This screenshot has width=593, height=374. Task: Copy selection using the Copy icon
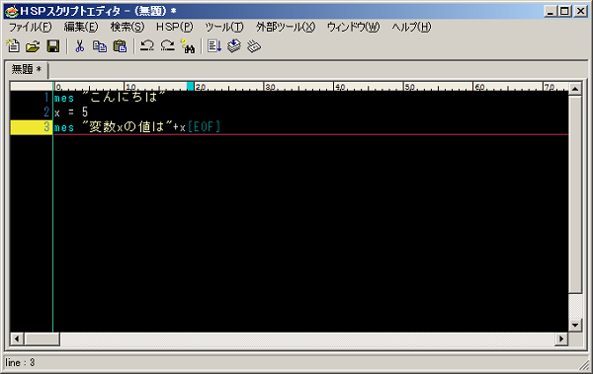point(100,46)
